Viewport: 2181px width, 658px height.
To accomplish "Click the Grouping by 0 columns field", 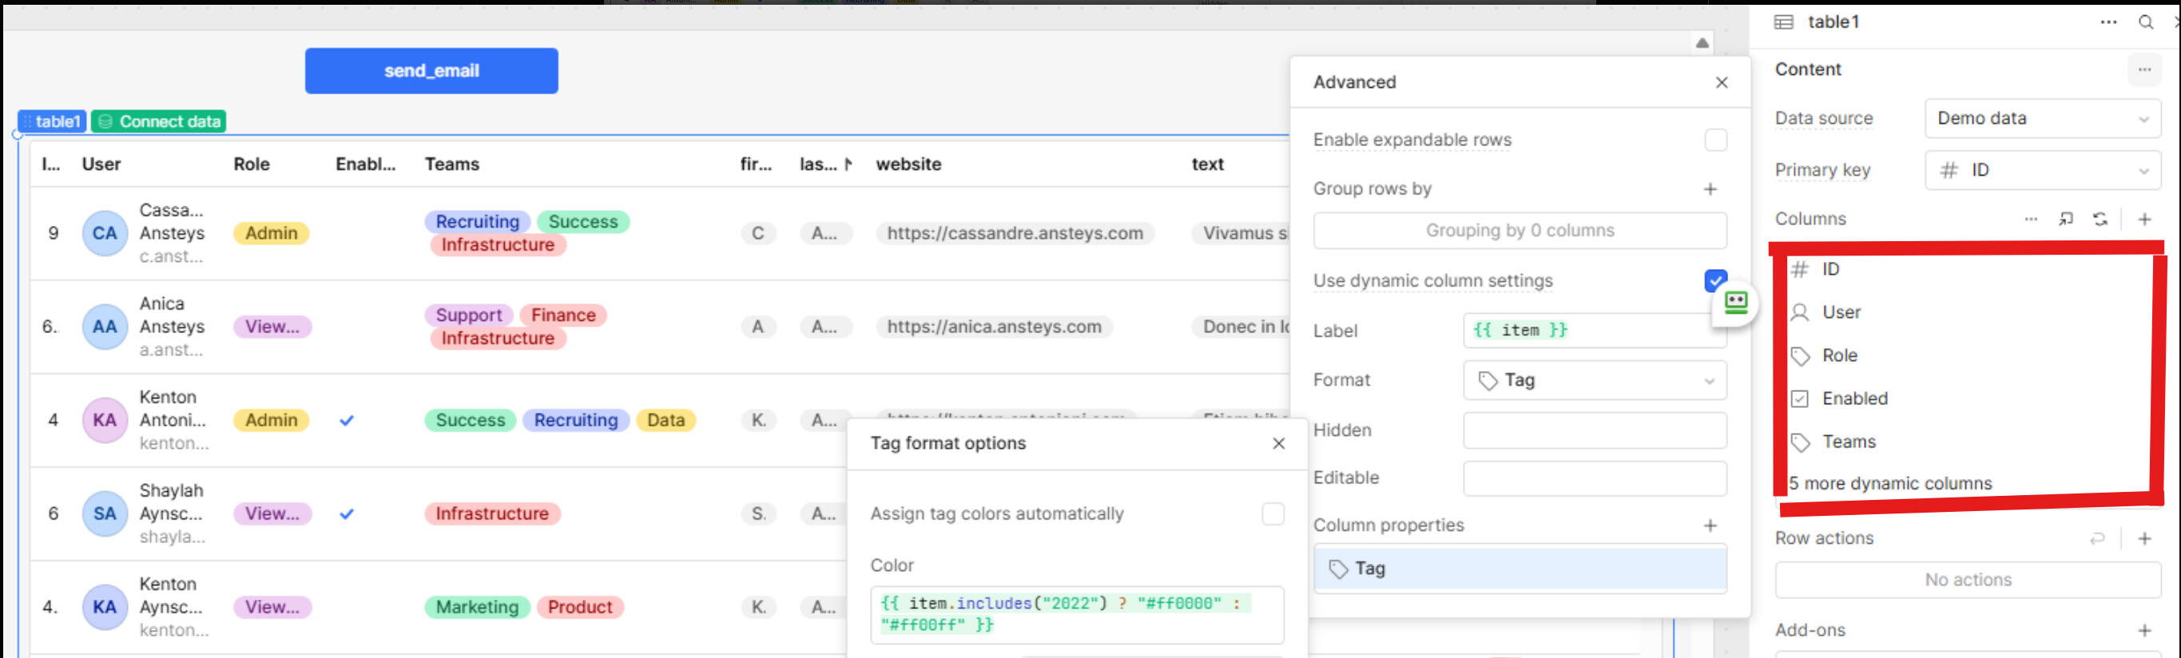I will [x=1520, y=230].
